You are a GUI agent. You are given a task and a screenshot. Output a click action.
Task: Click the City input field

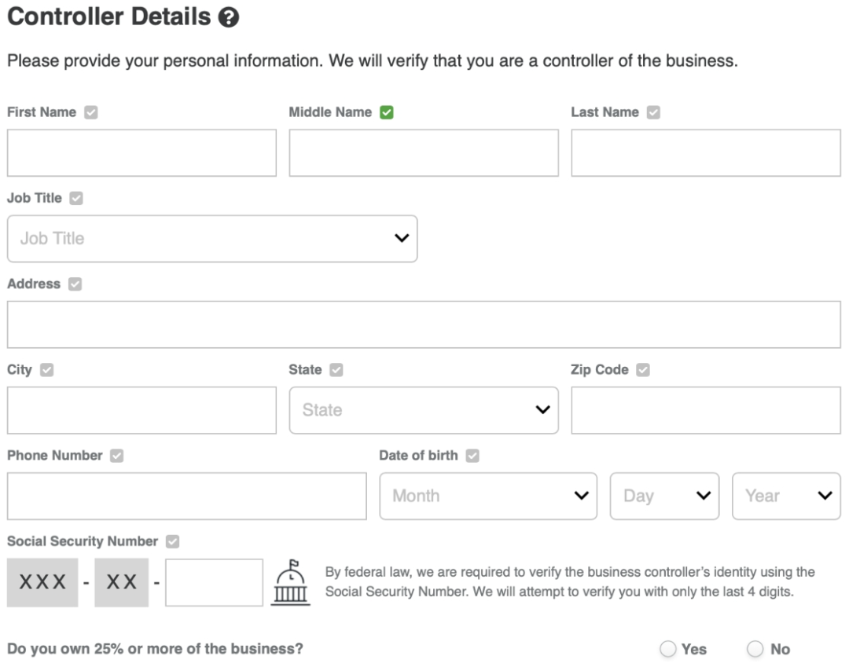tap(141, 410)
